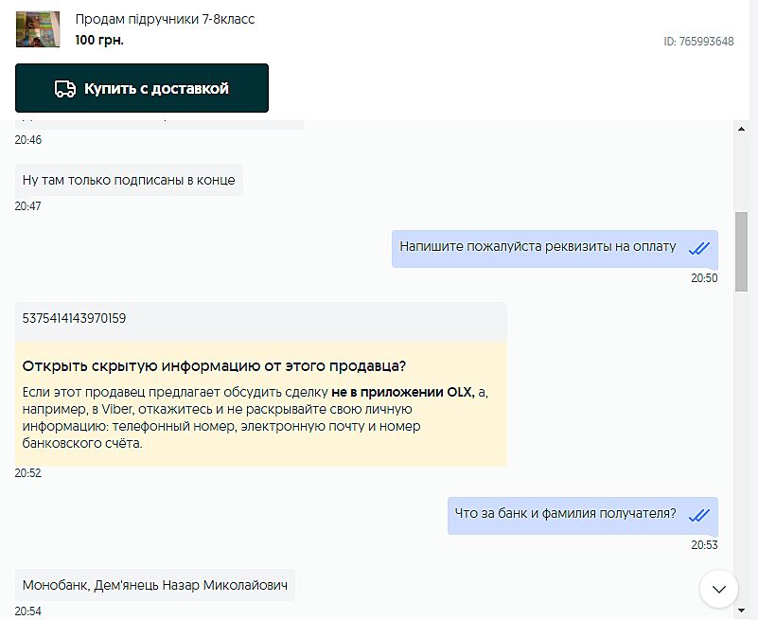The height and width of the screenshot is (620, 758).
Task: Click the "Монобанк, Дем'янець Назар Миколайович" message
Action: 155,585
